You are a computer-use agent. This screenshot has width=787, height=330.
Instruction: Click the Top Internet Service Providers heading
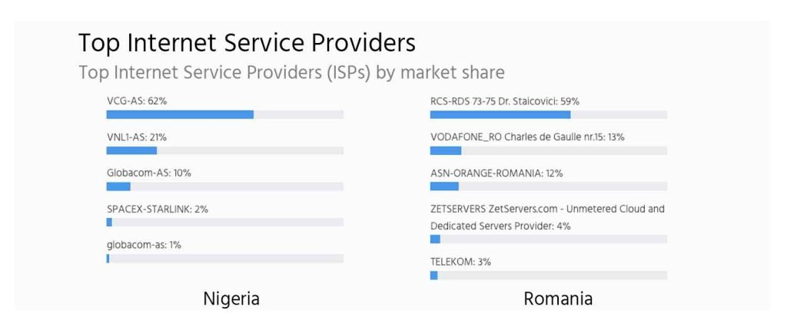(x=247, y=41)
